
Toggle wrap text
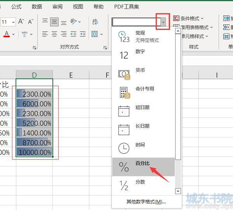[95, 22]
